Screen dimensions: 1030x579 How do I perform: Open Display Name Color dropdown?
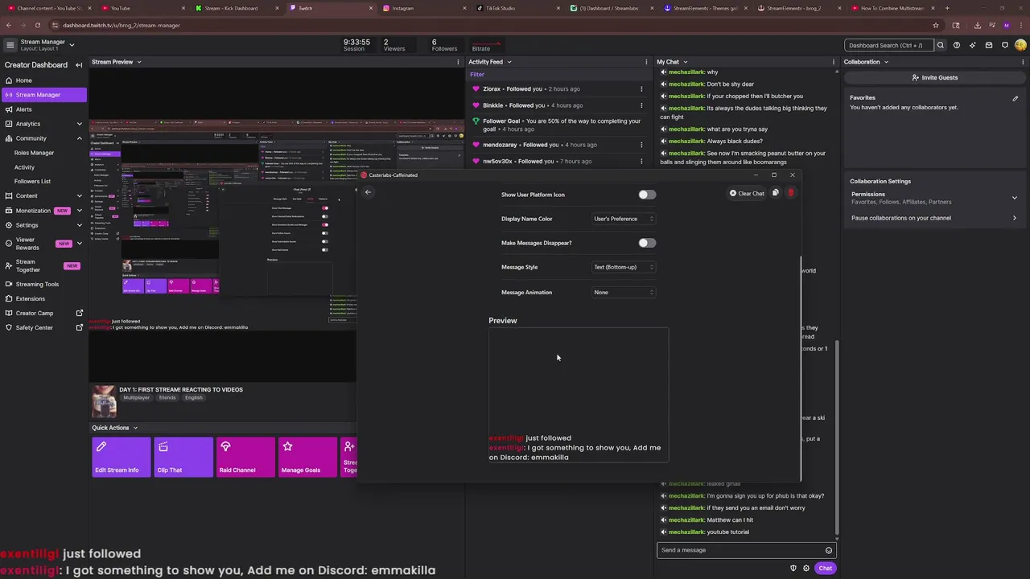click(x=624, y=219)
